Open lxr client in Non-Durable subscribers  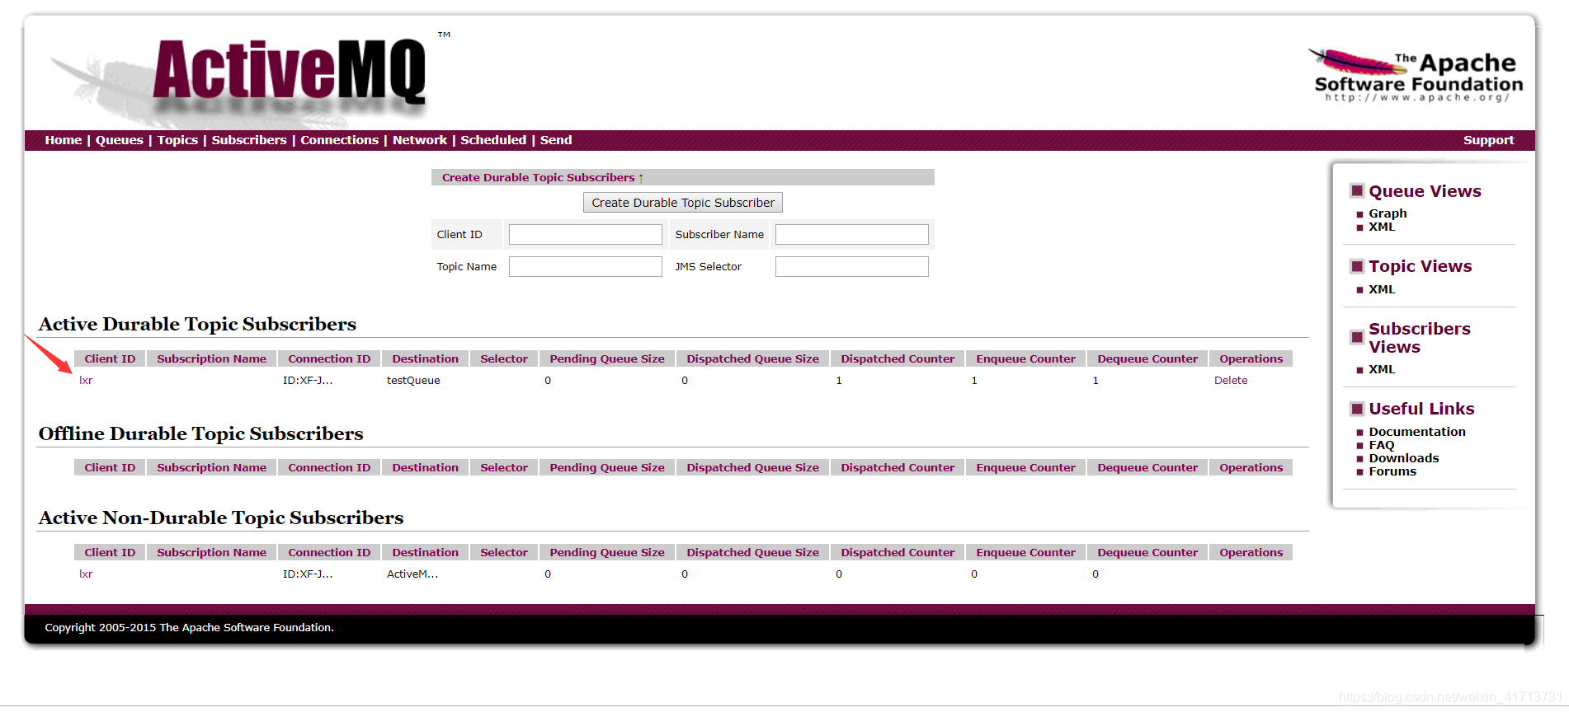coord(86,574)
